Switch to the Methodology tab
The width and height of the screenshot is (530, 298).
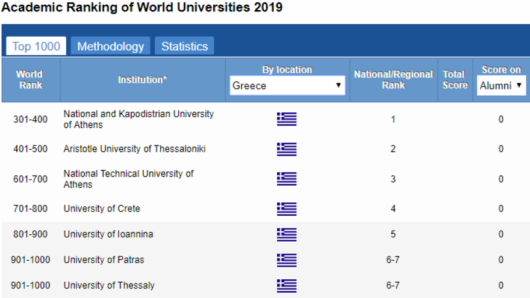[111, 46]
